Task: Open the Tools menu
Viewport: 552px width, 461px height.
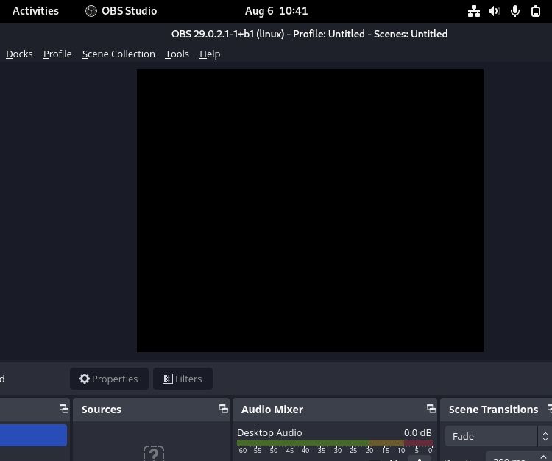Action: 177,54
